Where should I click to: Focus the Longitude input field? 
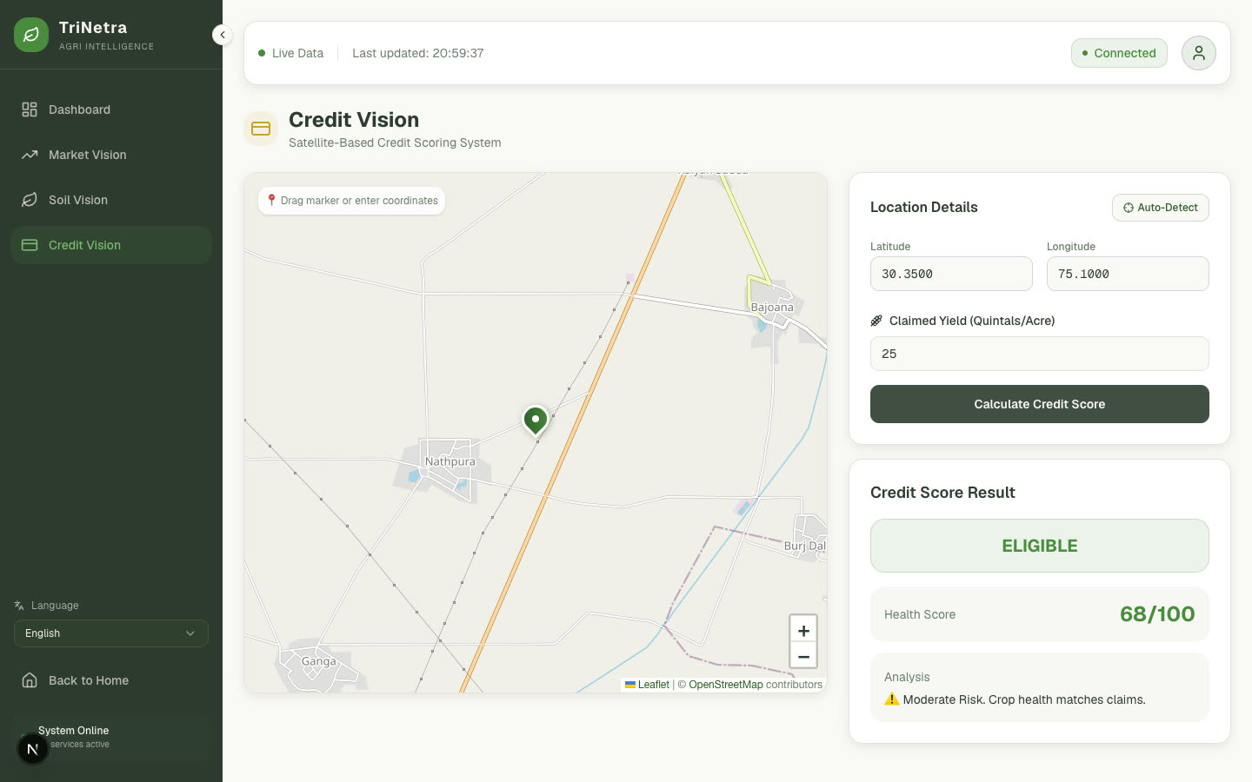[1128, 274]
